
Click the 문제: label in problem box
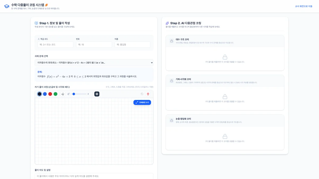[40, 72]
